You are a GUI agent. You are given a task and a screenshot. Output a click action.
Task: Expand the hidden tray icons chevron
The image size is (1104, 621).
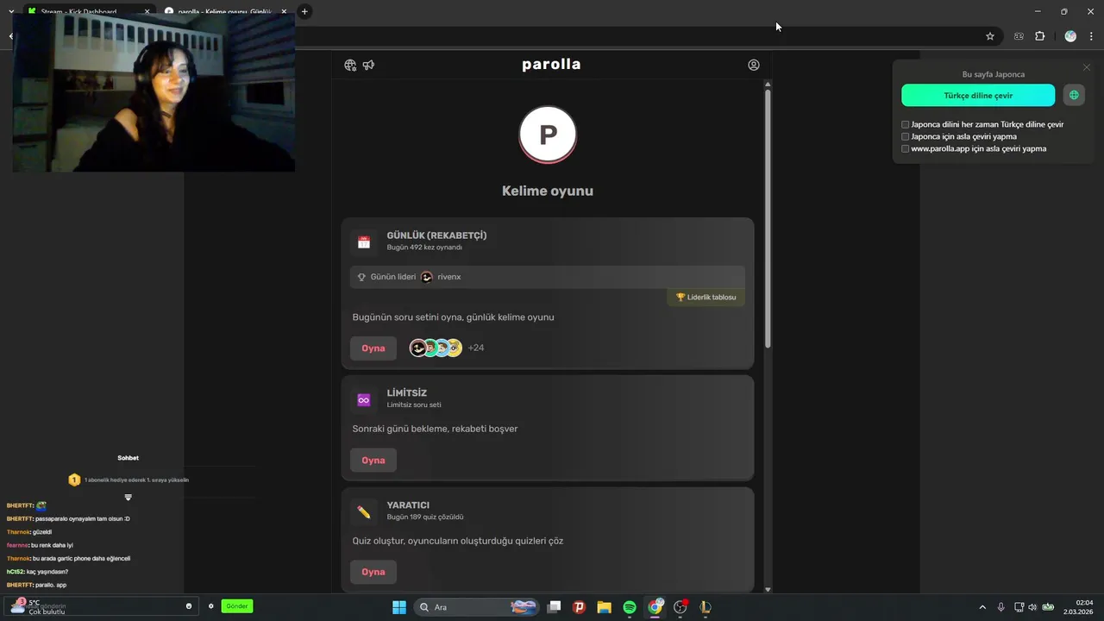982,607
